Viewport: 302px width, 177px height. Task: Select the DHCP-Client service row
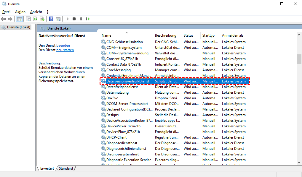116,137
